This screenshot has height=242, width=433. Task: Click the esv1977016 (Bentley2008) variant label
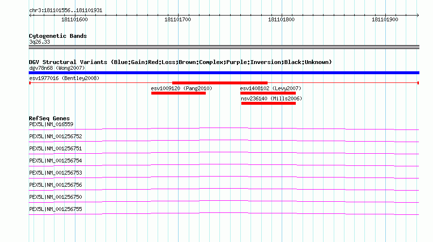[64, 78]
